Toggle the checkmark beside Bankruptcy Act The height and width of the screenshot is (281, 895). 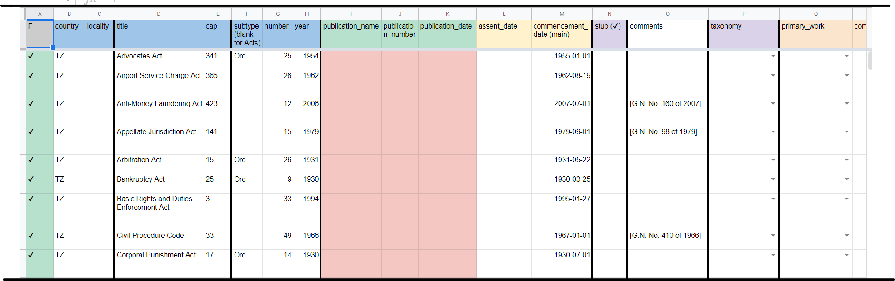coord(31,179)
